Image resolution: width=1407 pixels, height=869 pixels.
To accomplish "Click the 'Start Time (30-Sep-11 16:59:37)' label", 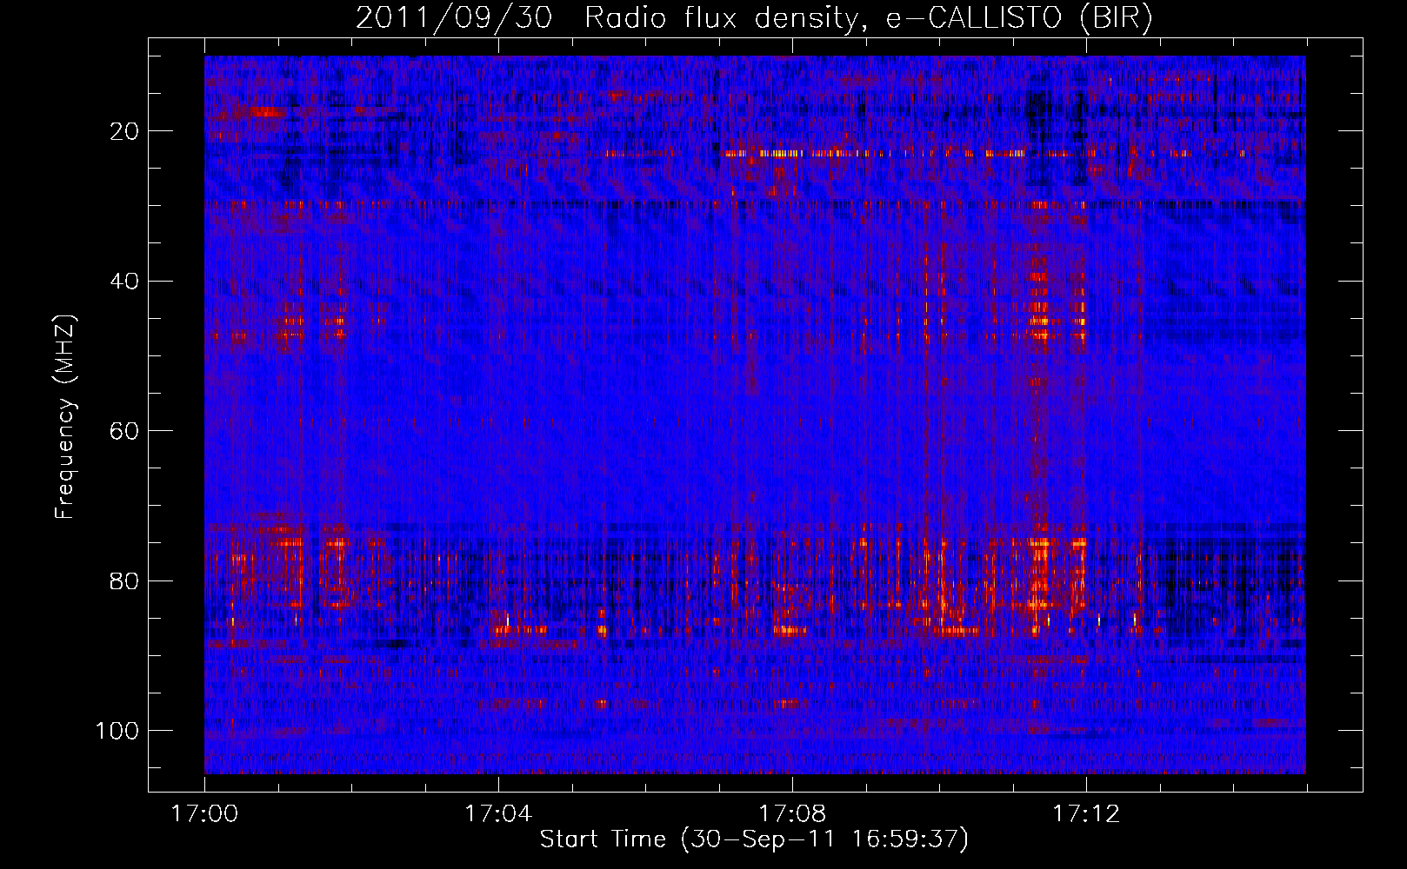I will click(754, 839).
